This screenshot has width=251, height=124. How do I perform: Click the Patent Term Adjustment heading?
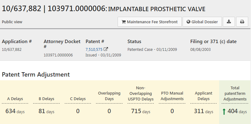[x=36, y=74]
